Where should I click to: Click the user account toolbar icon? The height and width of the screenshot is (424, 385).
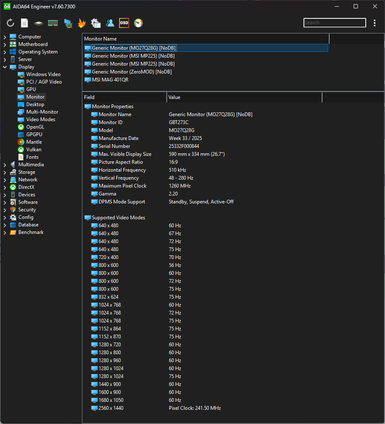click(110, 23)
